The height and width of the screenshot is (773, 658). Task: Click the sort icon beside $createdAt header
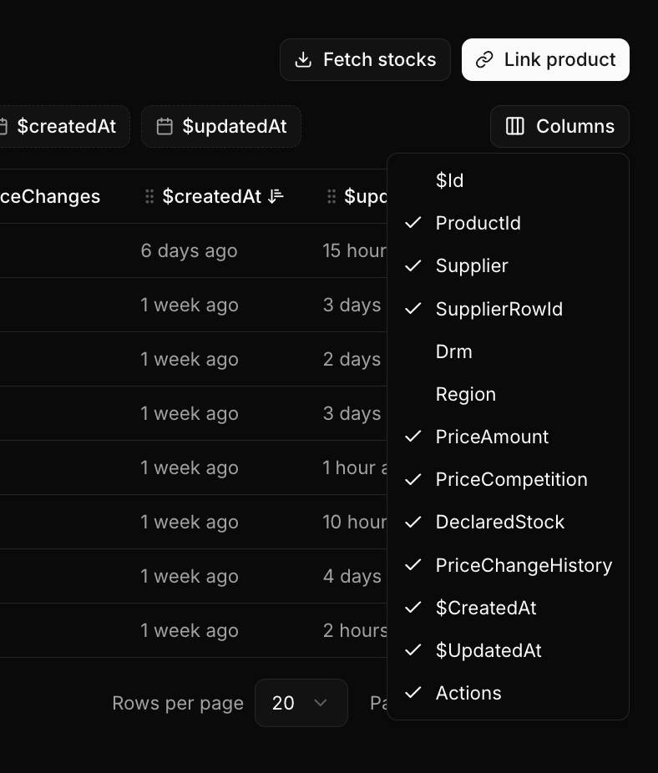[276, 196]
